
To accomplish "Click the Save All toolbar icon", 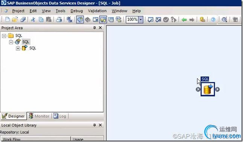I will (23, 19).
